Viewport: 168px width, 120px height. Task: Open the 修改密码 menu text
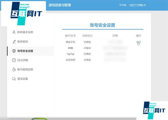[23, 42]
